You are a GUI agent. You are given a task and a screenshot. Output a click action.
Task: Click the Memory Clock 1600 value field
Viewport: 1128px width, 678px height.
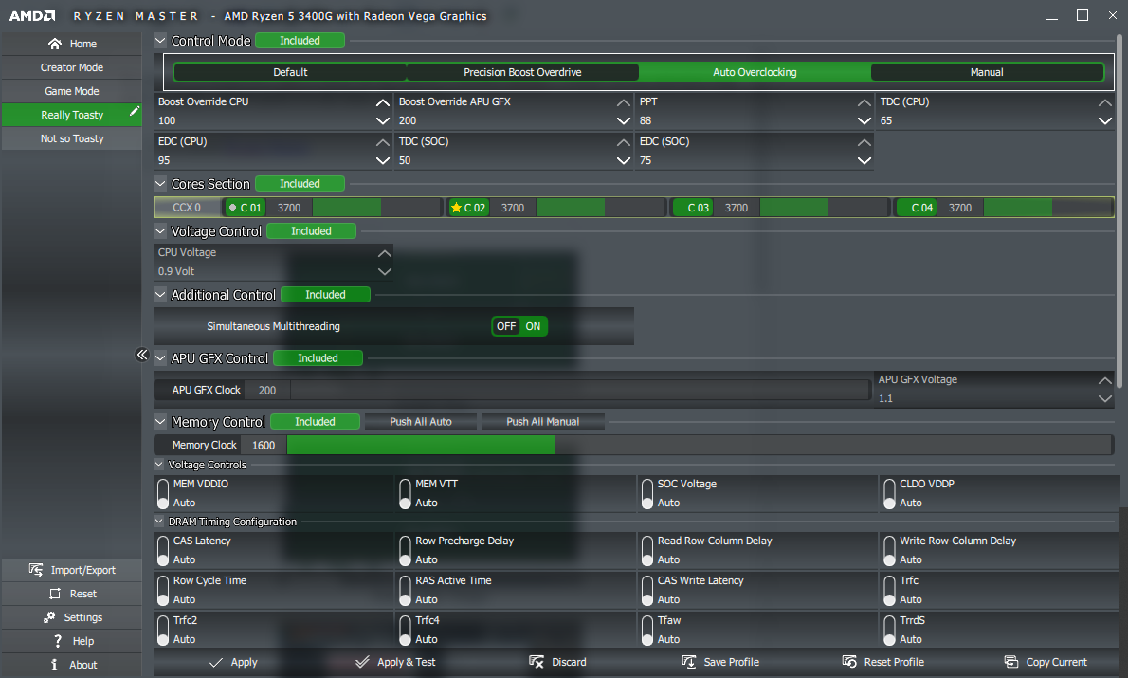click(264, 445)
